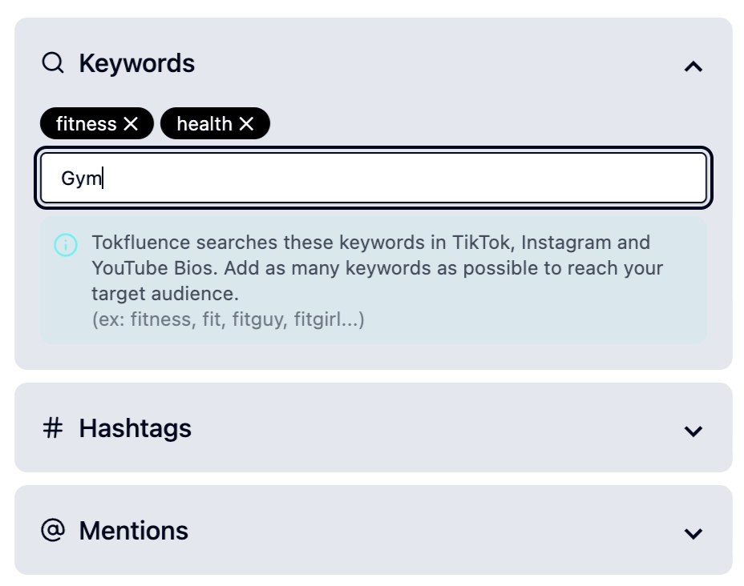Click the @ icon beside Mentions
The image size is (744, 586).
54,531
